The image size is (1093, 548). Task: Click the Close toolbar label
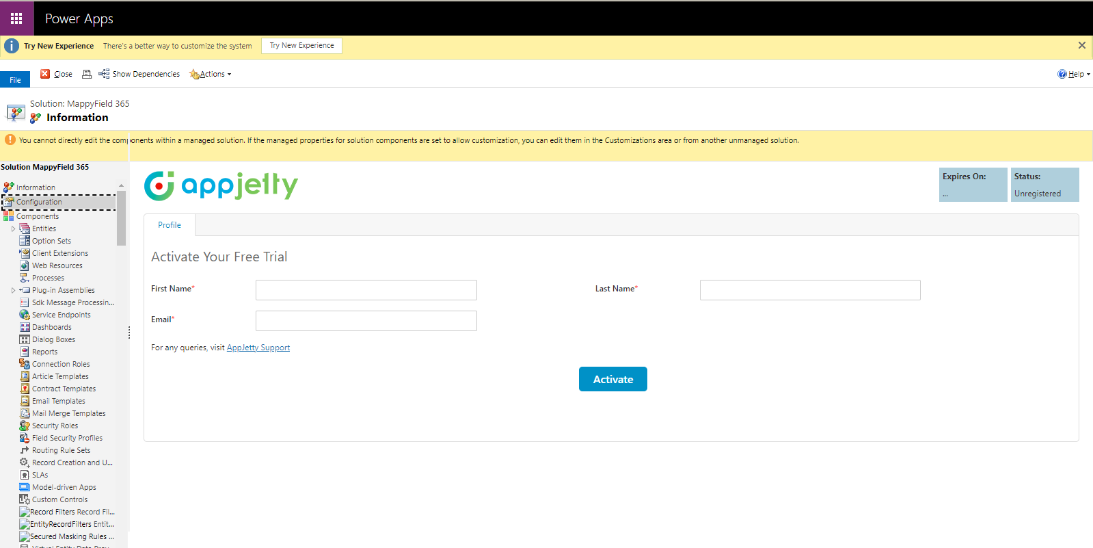(x=63, y=74)
